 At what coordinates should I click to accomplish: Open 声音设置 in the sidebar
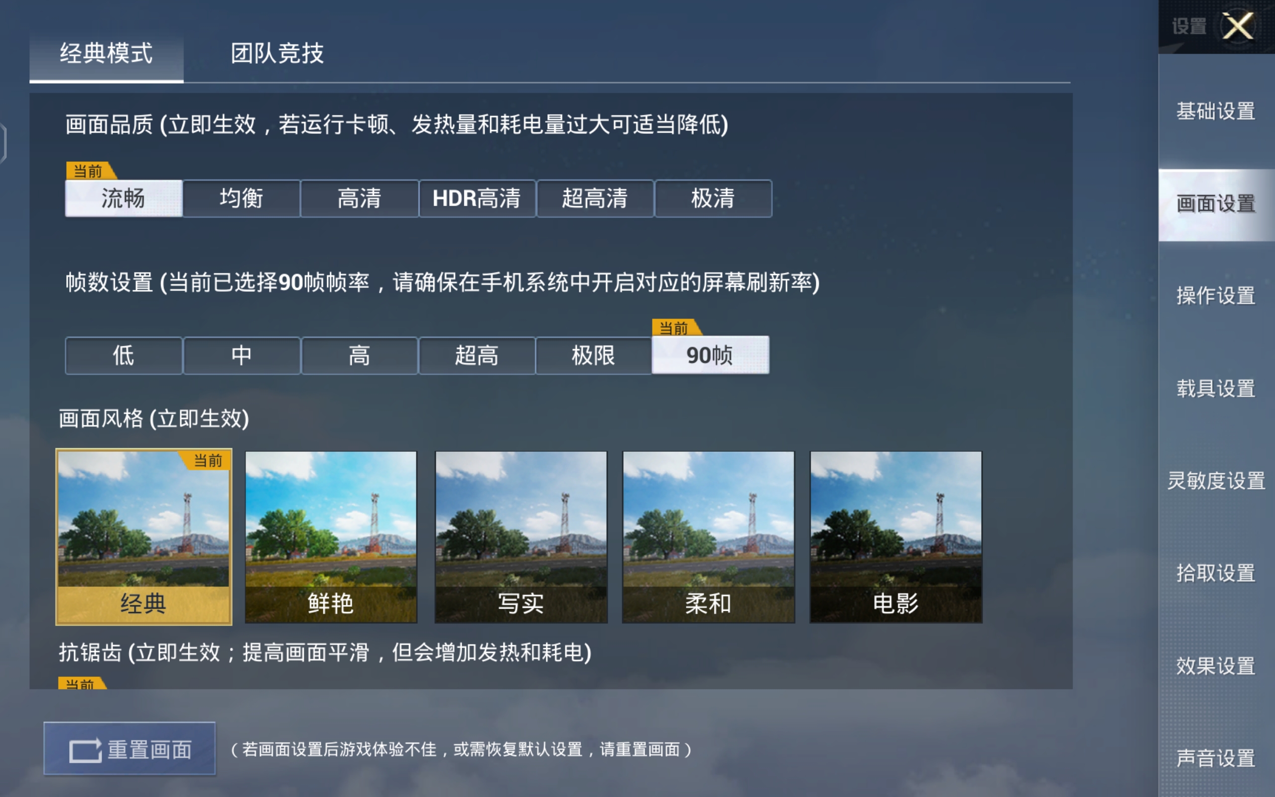click(x=1216, y=758)
